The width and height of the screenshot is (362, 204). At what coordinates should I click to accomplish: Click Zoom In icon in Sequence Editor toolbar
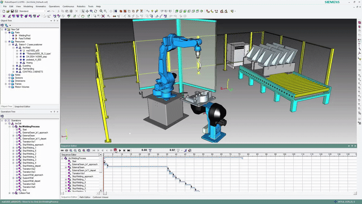(x=71, y=151)
